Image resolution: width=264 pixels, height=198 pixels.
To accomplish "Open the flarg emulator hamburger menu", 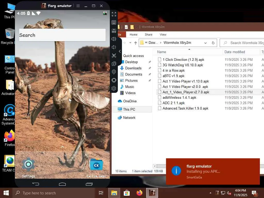I will [78, 6].
